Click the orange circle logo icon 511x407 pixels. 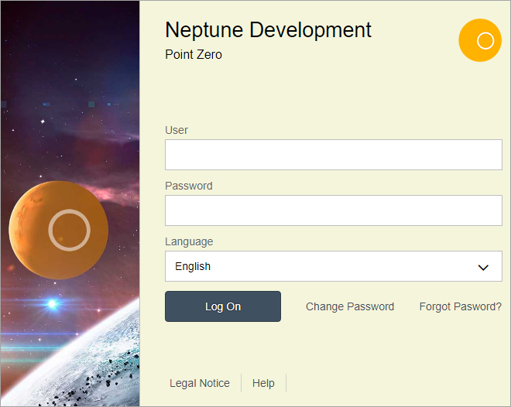coord(480,40)
